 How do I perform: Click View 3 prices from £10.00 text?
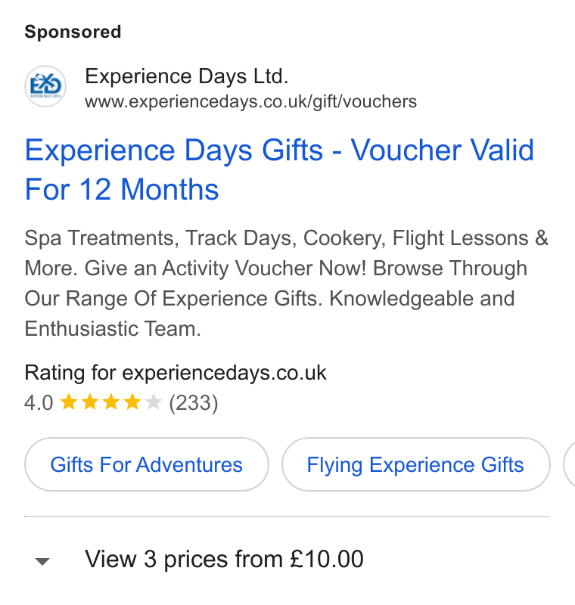coord(224,559)
